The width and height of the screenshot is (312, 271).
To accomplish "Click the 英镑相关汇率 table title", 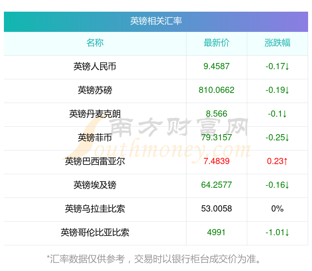I will pos(156,21).
